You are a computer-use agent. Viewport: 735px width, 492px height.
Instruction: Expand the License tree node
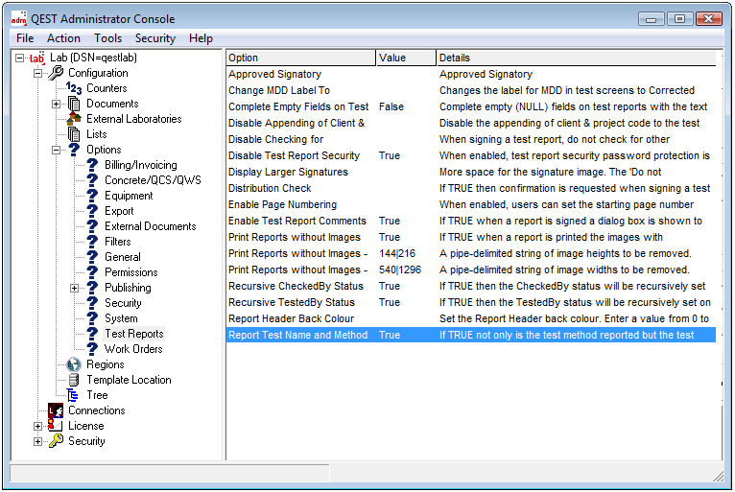pyautogui.click(x=38, y=426)
